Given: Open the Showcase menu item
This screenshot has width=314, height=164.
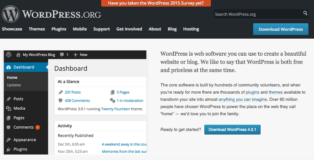Looking at the screenshot, I should tap(12, 29).
